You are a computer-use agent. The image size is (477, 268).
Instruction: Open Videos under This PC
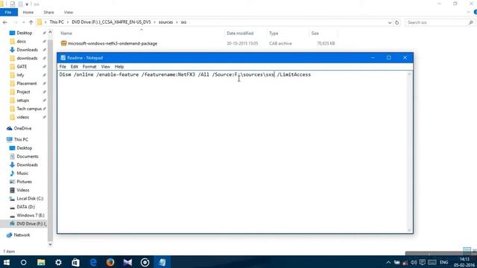[23, 191]
